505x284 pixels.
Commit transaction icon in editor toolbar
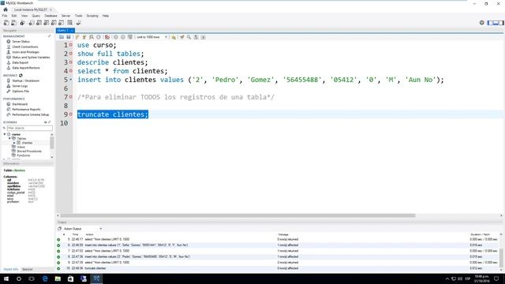[116, 37]
